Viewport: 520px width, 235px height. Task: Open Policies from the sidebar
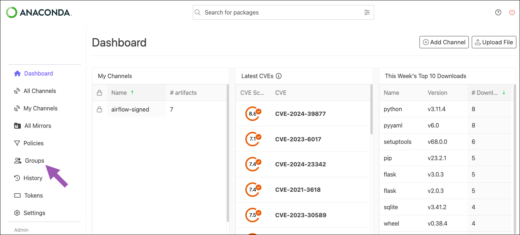pyautogui.click(x=33, y=143)
